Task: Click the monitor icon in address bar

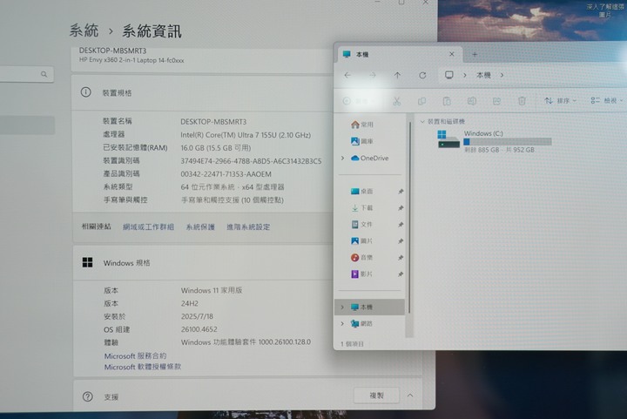Action: click(x=449, y=75)
